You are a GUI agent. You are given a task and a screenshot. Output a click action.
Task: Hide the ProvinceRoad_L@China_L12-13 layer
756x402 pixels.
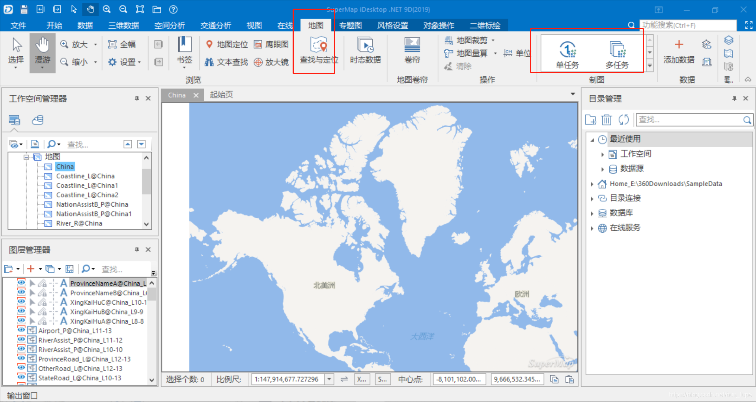(21, 358)
